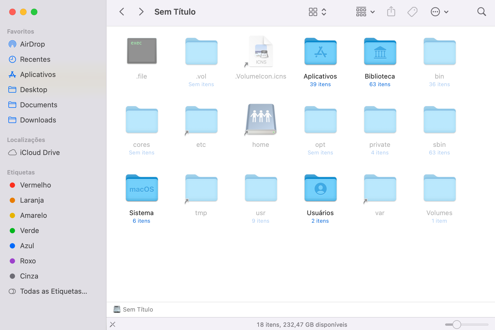Go forward with the right arrow
Image resolution: width=495 pixels, height=330 pixels.
(141, 12)
